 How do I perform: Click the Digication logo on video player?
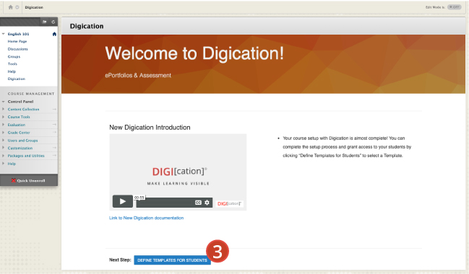pos(229,203)
